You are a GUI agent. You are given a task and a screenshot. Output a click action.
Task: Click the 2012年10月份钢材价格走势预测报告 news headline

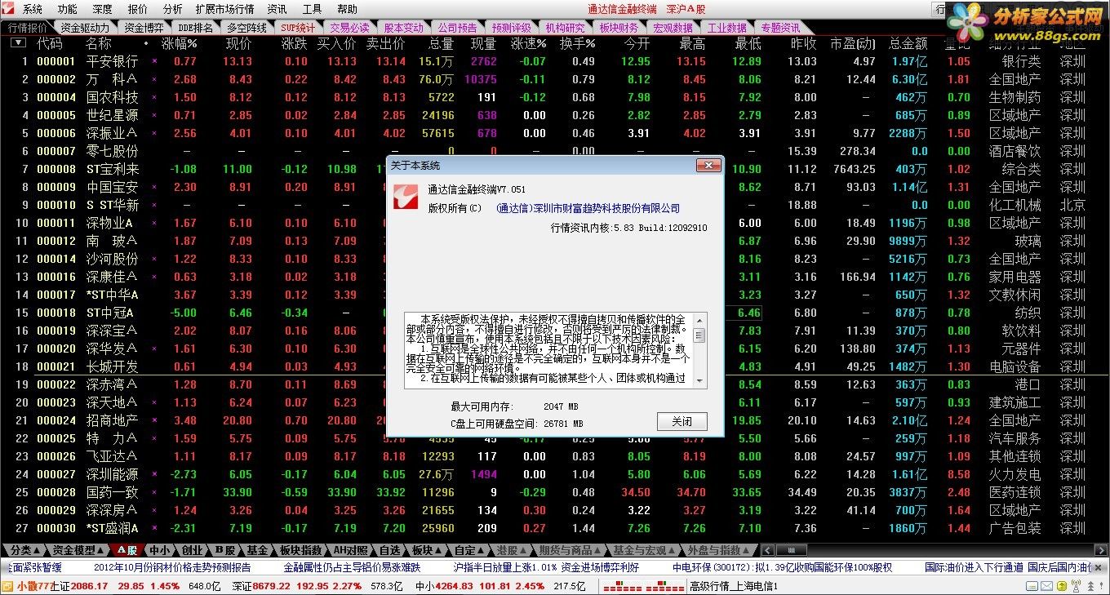(x=172, y=567)
